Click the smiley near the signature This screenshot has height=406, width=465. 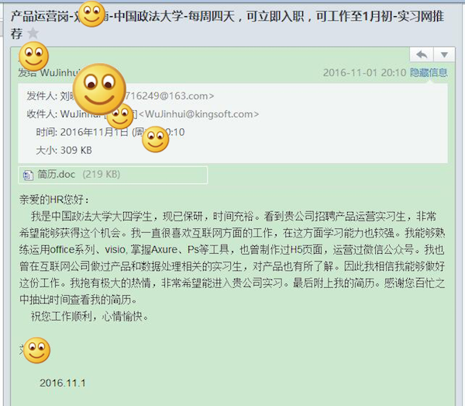coord(36,350)
